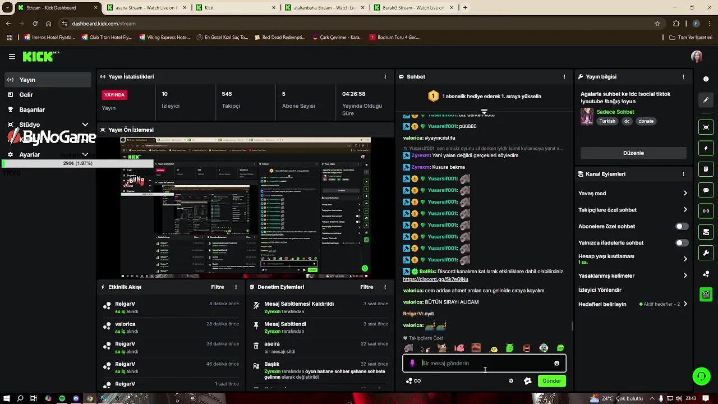Open the user profile avatar menu

(x=697, y=57)
